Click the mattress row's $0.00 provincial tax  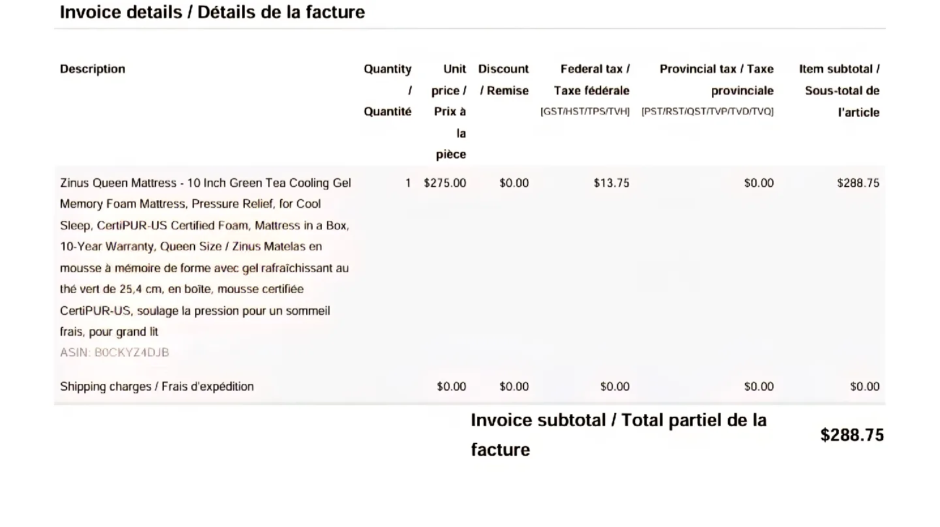[759, 183]
